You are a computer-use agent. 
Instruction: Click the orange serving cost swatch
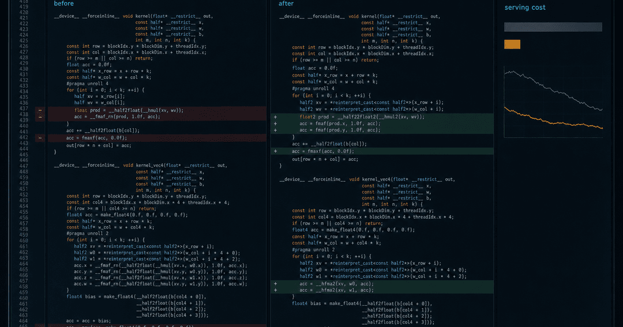coord(512,44)
